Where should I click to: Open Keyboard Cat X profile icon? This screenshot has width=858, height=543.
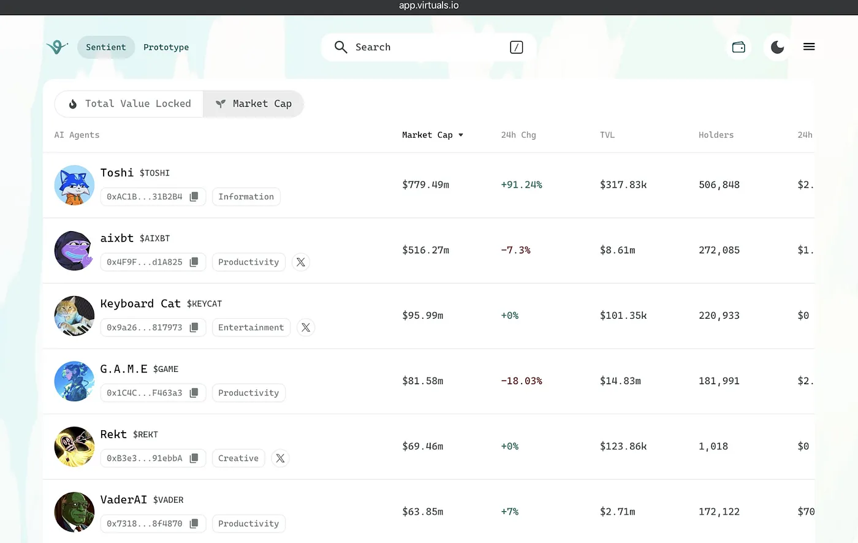(x=306, y=327)
